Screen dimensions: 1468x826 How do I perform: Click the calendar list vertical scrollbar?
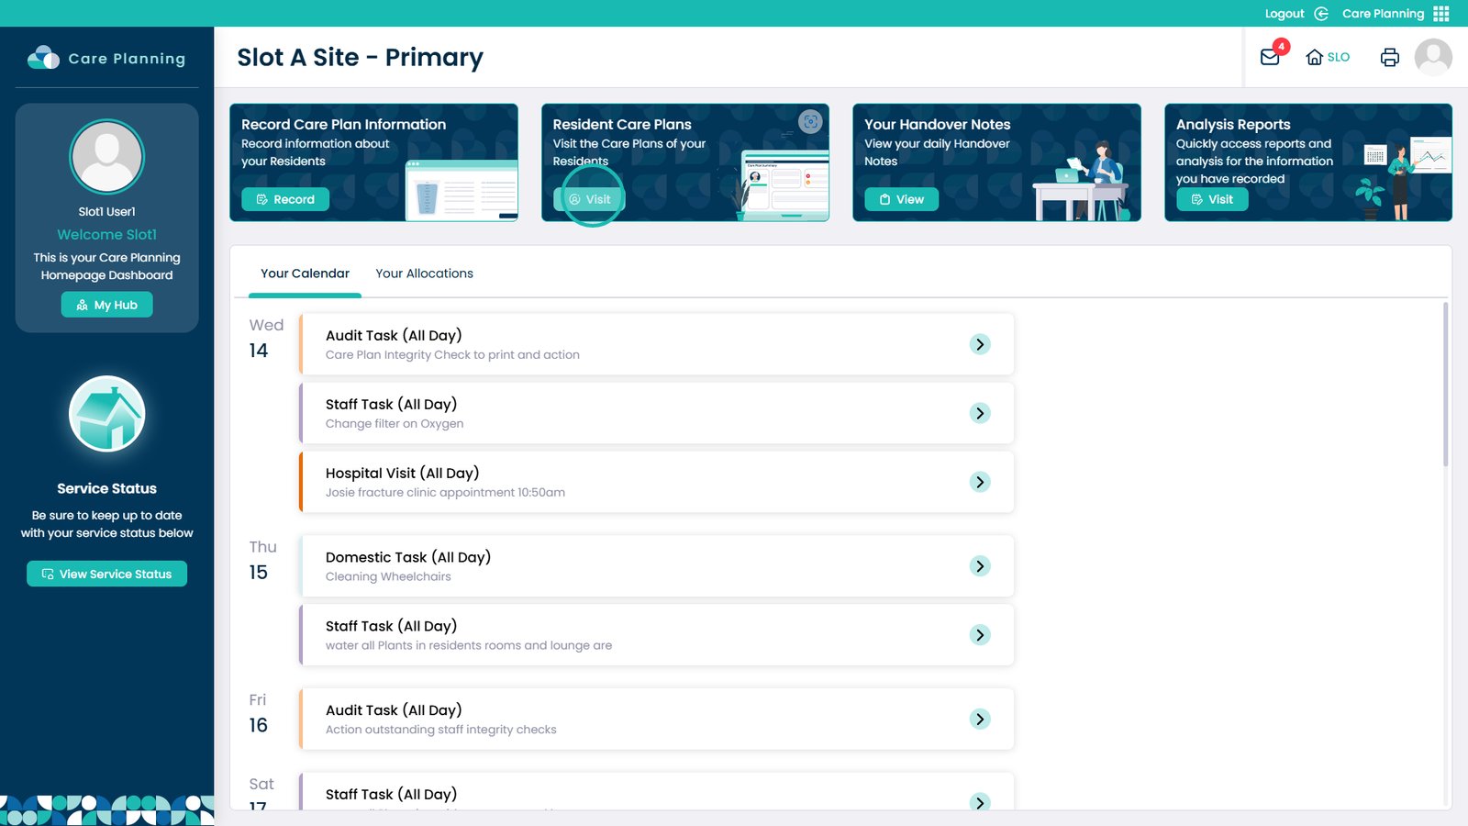(1446, 385)
